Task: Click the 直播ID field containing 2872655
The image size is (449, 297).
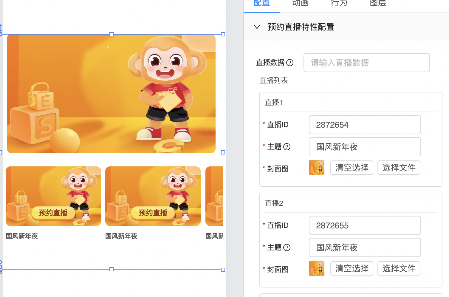Action: point(365,225)
